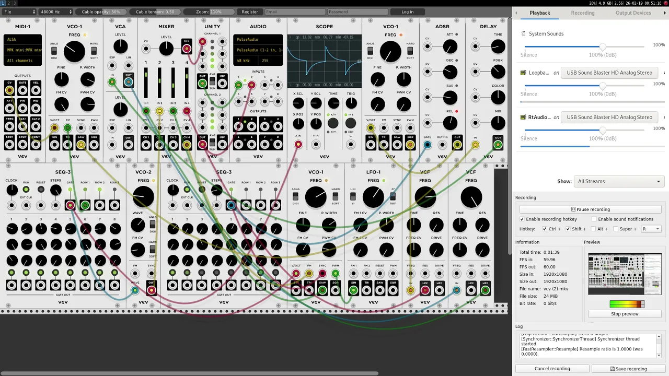Viewport: 669px width, 376px height.
Task: Click the MIDI-1 STRT output jack
Action: (9, 144)
